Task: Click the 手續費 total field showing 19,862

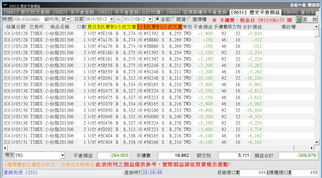Action: (x=174, y=156)
